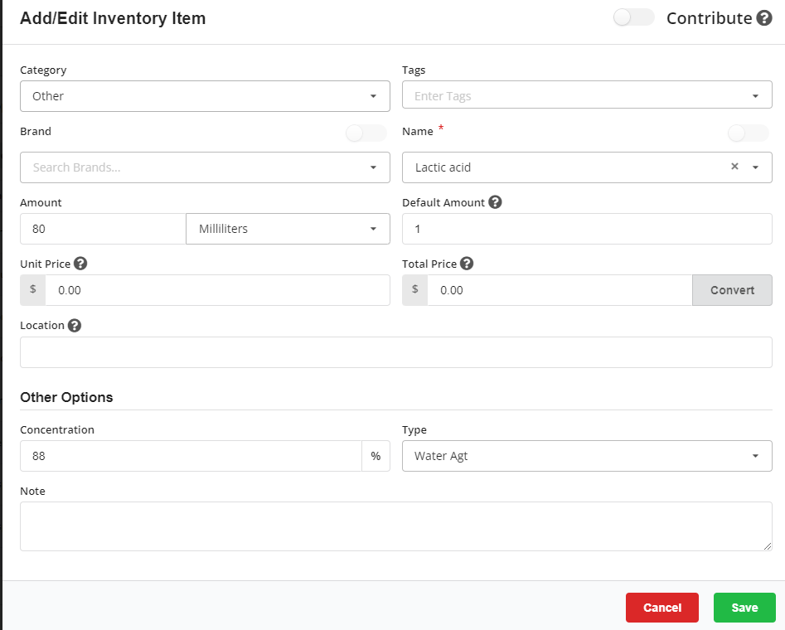
Task: Expand the Name dropdown arrow
Action: 755,167
